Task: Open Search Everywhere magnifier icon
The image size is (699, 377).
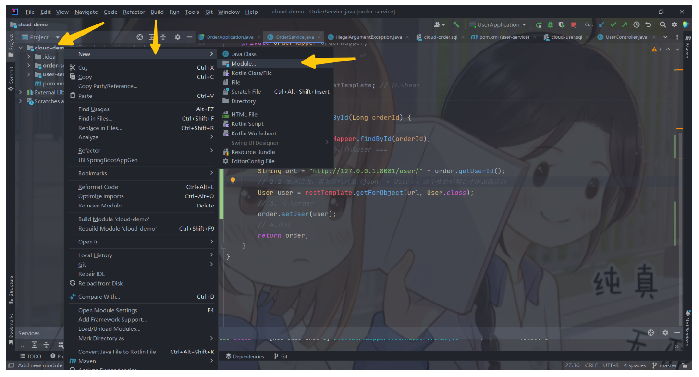Action: (662, 24)
